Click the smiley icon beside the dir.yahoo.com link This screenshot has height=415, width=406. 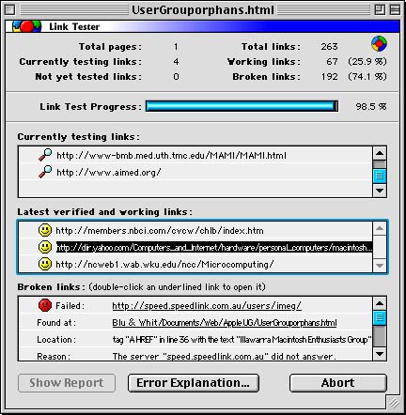pos(45,247)
